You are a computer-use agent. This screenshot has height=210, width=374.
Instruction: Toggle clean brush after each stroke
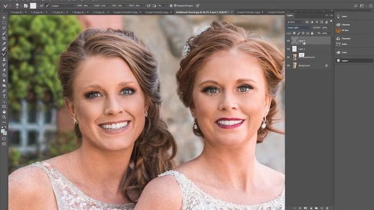(47, 5)
